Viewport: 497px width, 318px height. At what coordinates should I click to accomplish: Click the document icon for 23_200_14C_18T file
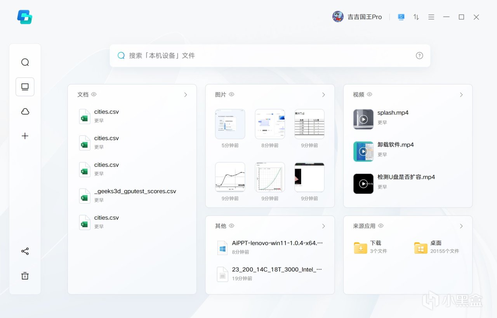pyautogui.click(x=222, y=274)
